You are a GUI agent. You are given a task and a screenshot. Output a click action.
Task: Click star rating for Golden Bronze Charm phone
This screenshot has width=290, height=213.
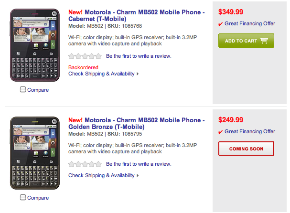[86, 164]
